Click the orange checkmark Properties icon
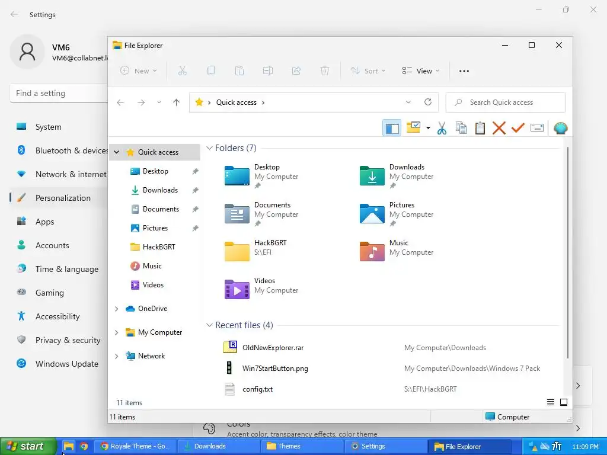 tap(518, 128)
